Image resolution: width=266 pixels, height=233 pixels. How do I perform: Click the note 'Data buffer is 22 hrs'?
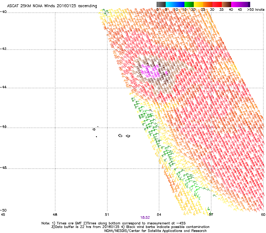click(73, 227)
